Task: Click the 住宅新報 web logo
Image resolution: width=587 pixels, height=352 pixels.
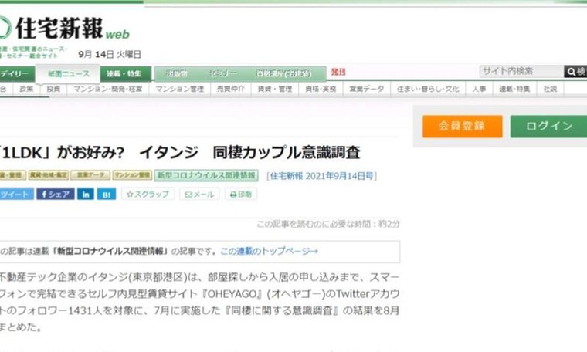Action: pos(66,30)
